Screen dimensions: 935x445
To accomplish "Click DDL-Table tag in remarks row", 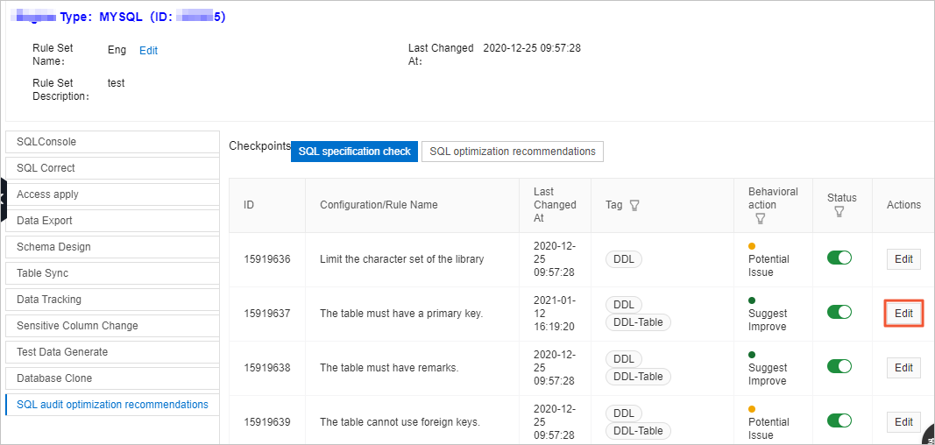I will [638, 377].
